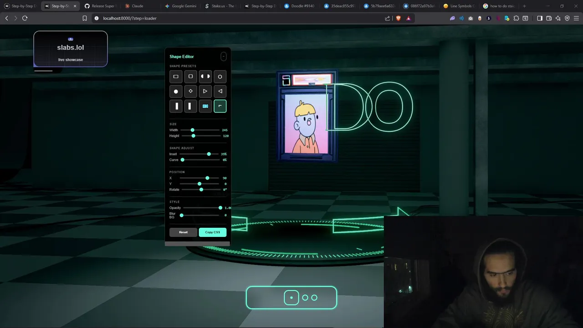Open the blue sound waves extension

pyautogui.click(x=461, y=18)
